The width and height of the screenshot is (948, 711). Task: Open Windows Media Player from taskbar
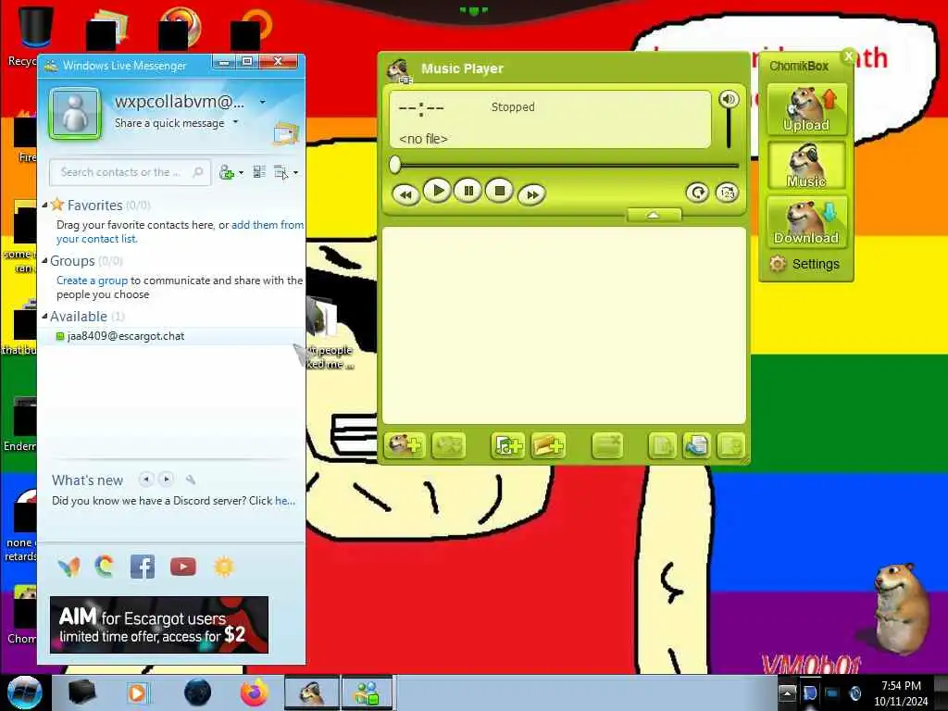pyautogui.click(x=137, y=692)
